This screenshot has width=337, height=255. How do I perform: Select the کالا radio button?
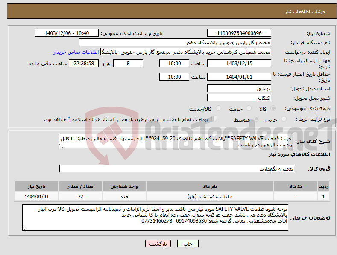pyautogui.click(x=273, y=108)
